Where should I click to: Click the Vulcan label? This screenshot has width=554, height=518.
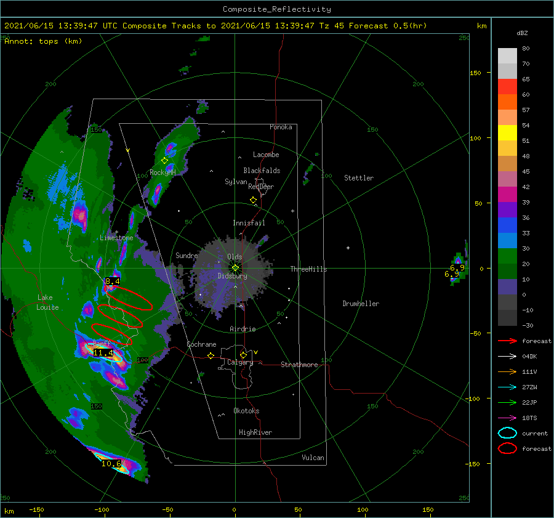313,458
